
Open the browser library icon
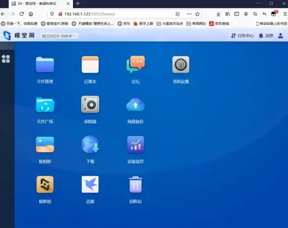coord(227,14)
